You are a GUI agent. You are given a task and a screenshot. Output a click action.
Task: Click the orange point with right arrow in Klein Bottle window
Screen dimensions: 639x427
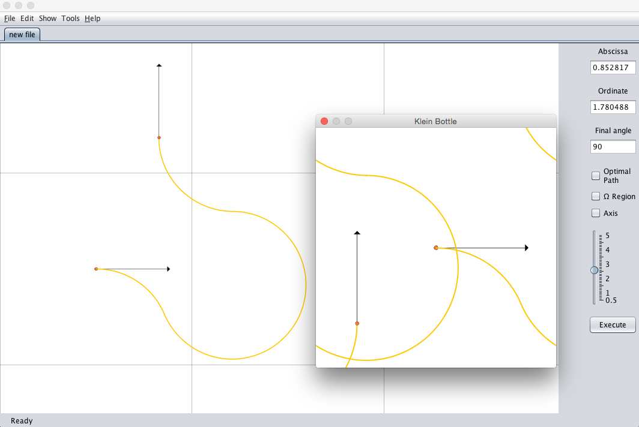tap(436, 248)
